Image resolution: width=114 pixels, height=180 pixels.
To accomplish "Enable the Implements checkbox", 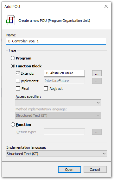I will point(18,81).
